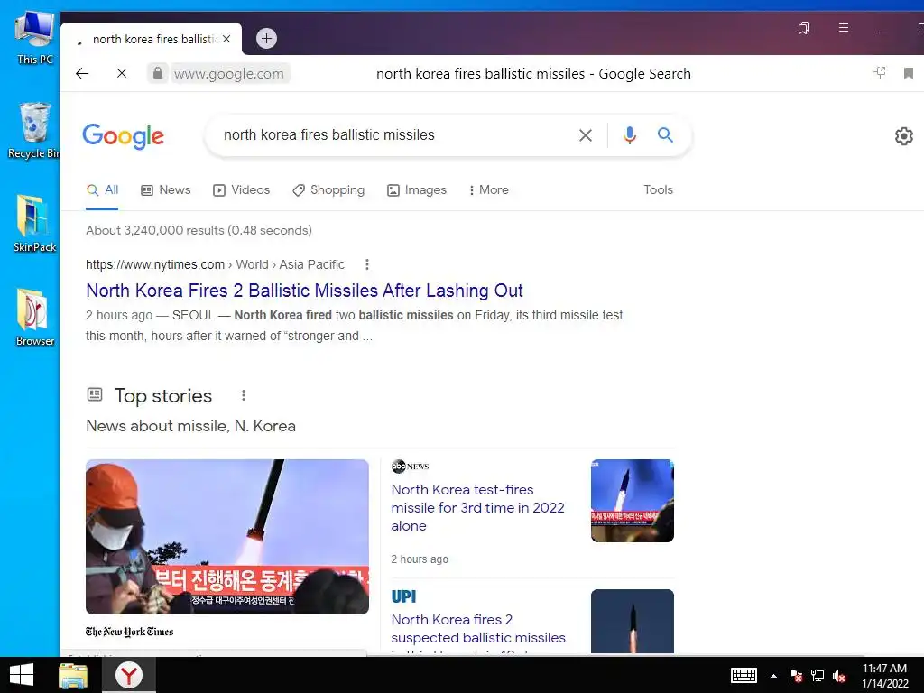924x693 pixels.
Task: Open options menu beside nytimes.com result URL
Action: (x=367, y=264)
